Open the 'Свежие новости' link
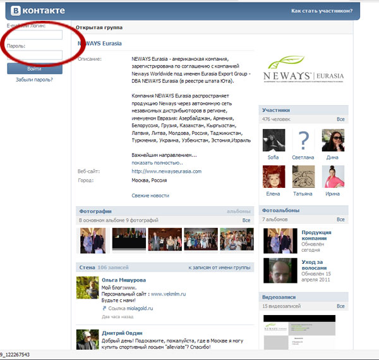 tap(150, 196)
